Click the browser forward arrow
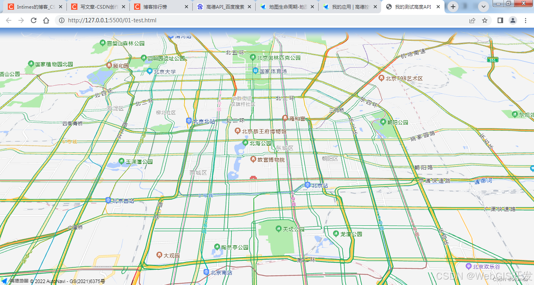 (x=21, y=20)
